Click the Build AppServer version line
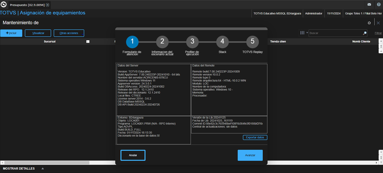Viewport: 383px width, 173px height. pos(149,74)
